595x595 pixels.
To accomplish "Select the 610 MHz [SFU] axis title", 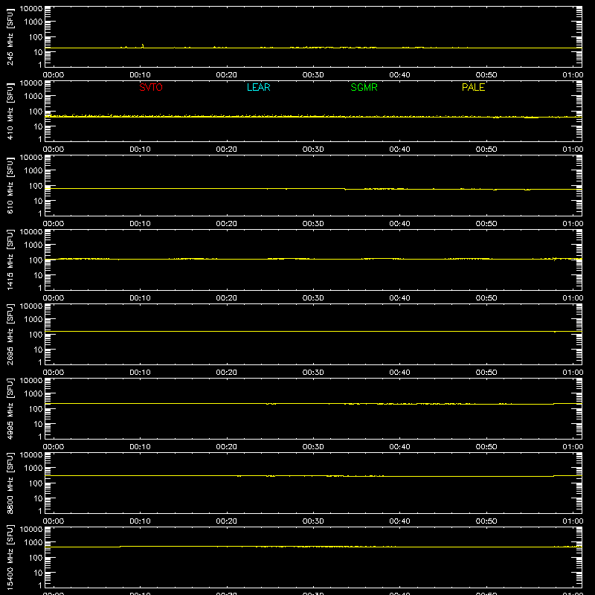I will click(x=10, y=186).
